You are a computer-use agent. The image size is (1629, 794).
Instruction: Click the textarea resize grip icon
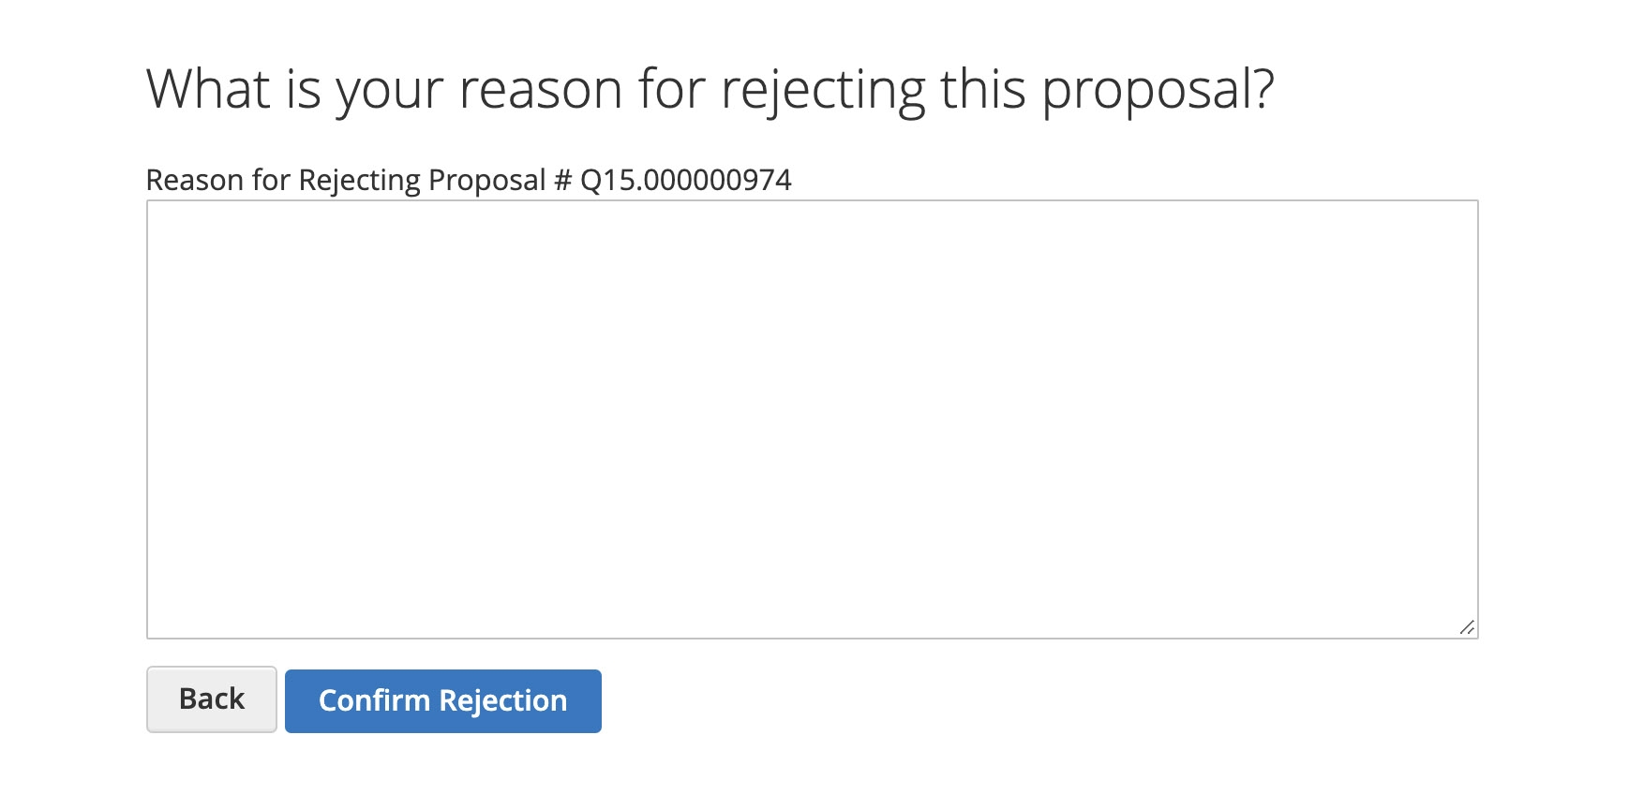point(1467,627)
